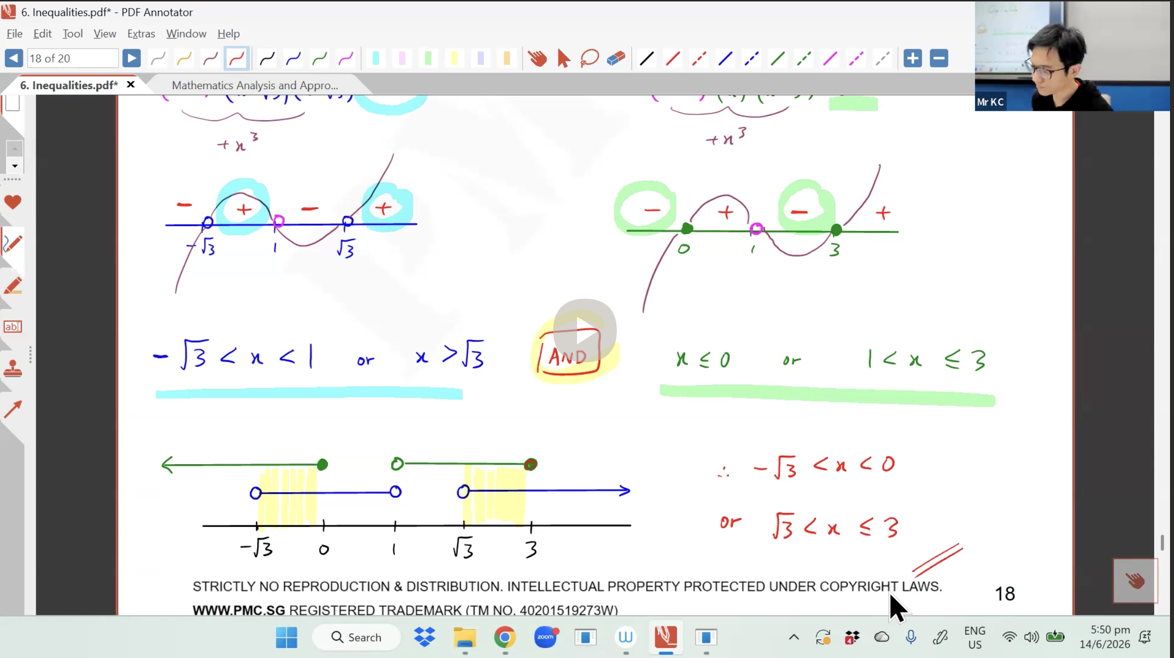Select the orange pen preset
1174x658 pixels.
click(x=185, y=59)
